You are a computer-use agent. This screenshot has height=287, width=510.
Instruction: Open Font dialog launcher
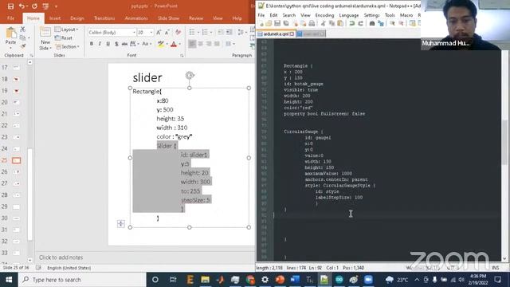tap(182, 56)
